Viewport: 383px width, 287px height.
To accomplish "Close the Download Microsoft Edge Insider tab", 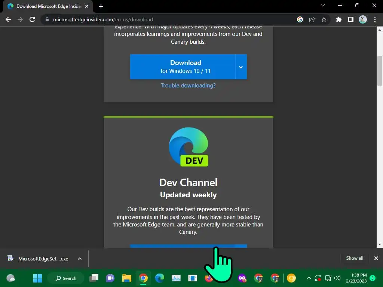I will [87, 6].
